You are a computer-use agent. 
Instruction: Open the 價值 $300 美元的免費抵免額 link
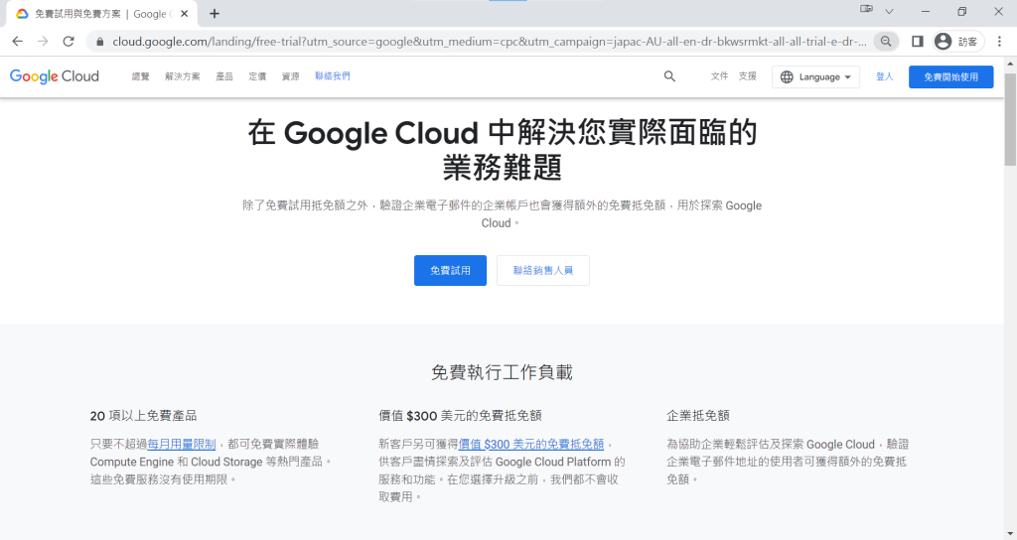pyautogui.click(x=531, y=444)
